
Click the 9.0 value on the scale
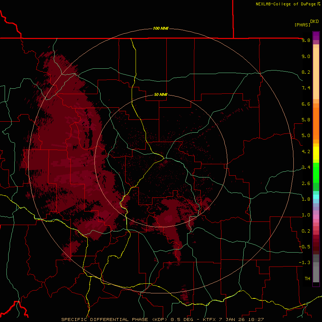(306, 56)
